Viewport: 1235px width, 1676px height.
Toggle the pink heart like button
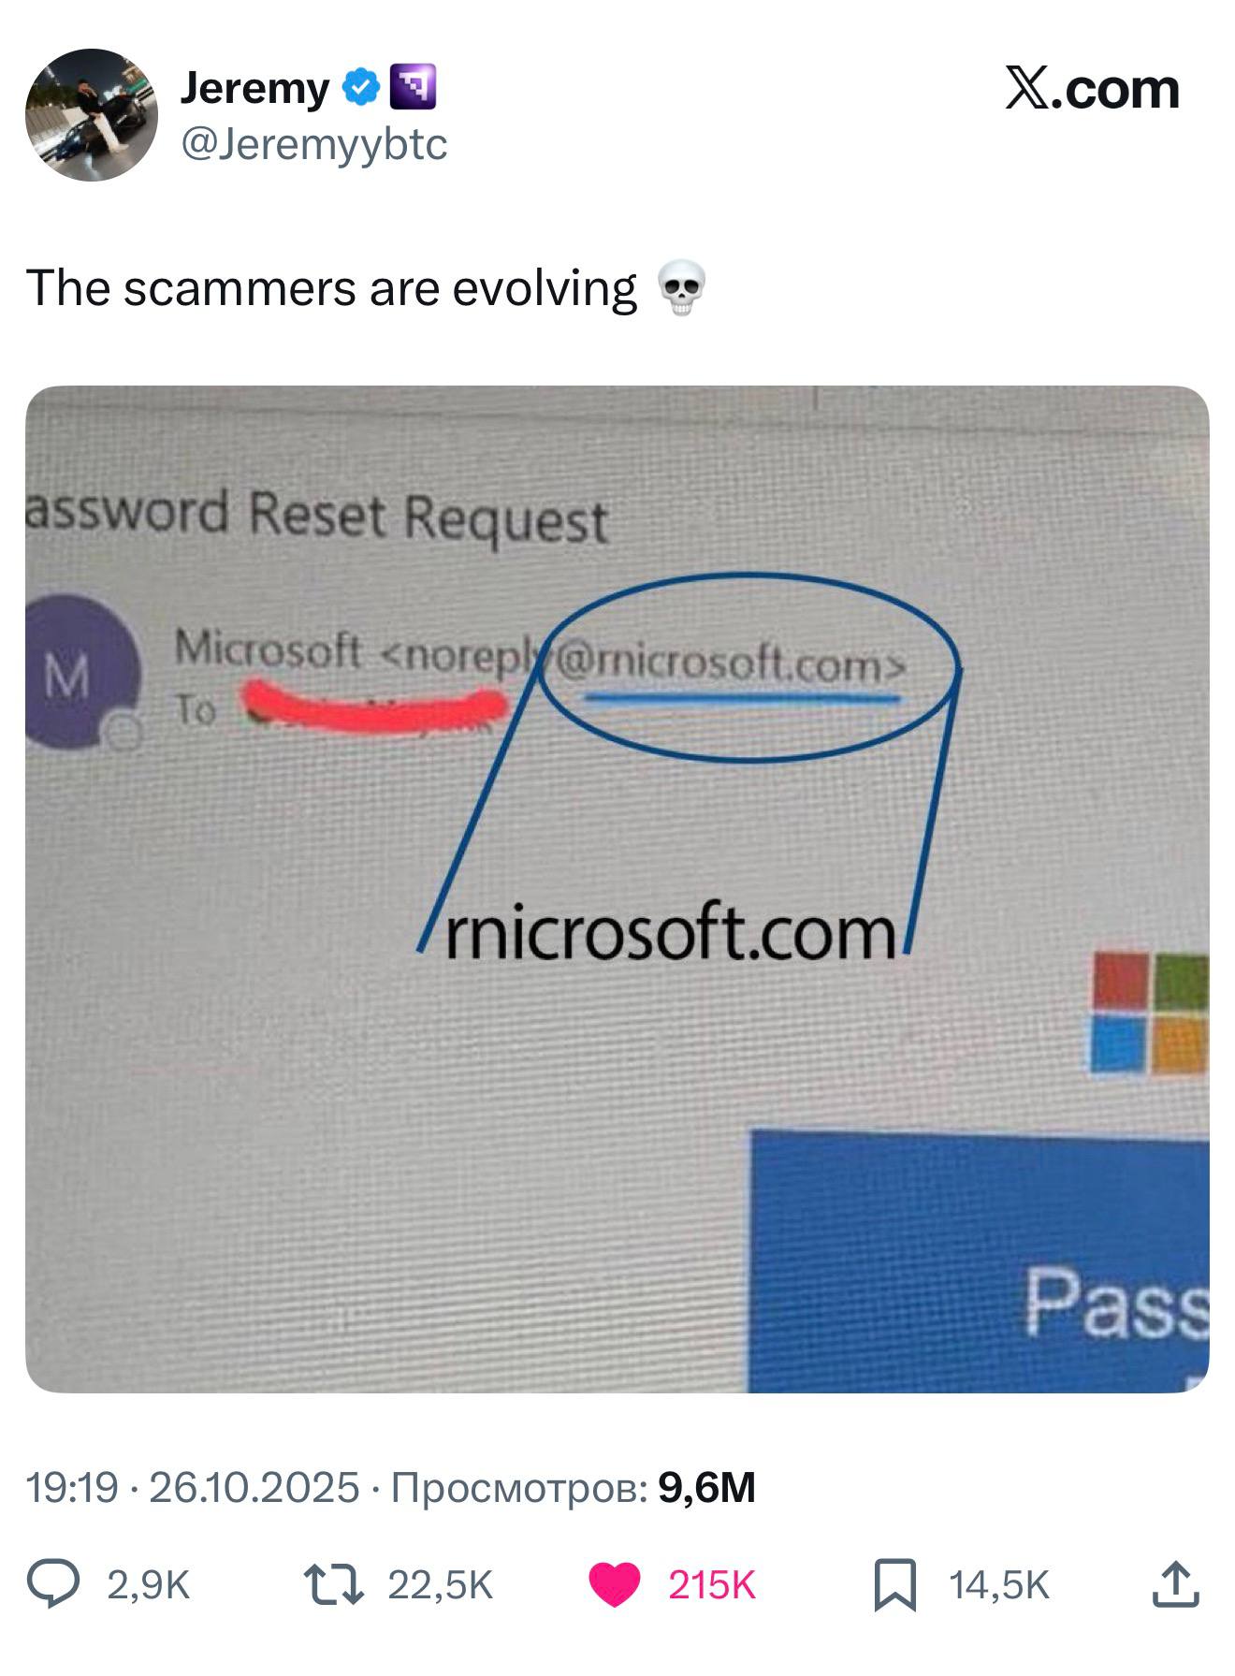click(x=614, y=1584)
